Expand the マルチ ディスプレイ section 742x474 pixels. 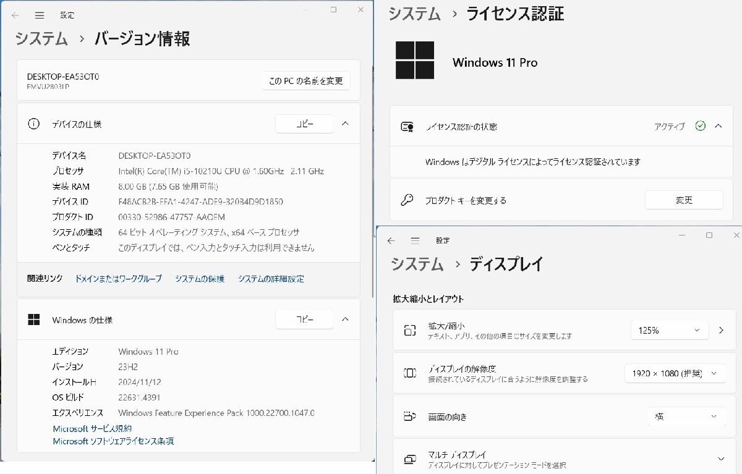(721, 459)
